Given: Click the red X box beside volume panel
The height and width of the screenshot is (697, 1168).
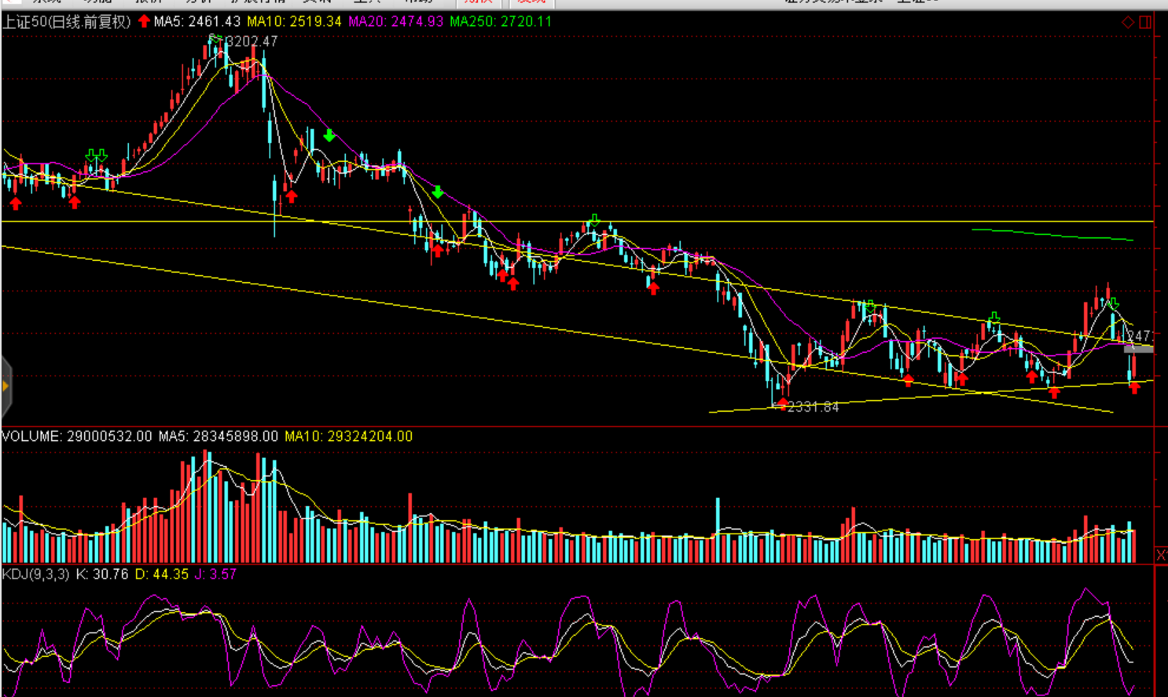Looking at the screenshot, I should click(1161, 555).
